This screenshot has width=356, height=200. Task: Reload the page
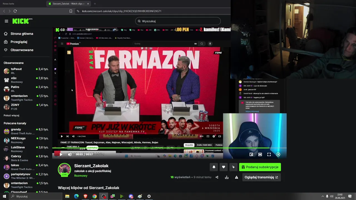pyautogui.click(x=15, y=11)
